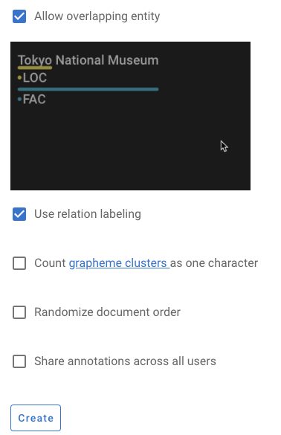The height and width of the screenshot is (435, 281).
Task: Uncheck the Allow overlapping entity checkbox
Action: tap(19, 16)
